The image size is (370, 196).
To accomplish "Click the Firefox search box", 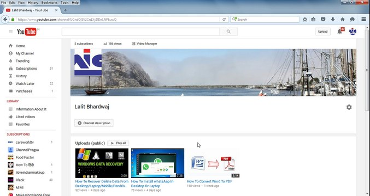I will pos(265,20).
